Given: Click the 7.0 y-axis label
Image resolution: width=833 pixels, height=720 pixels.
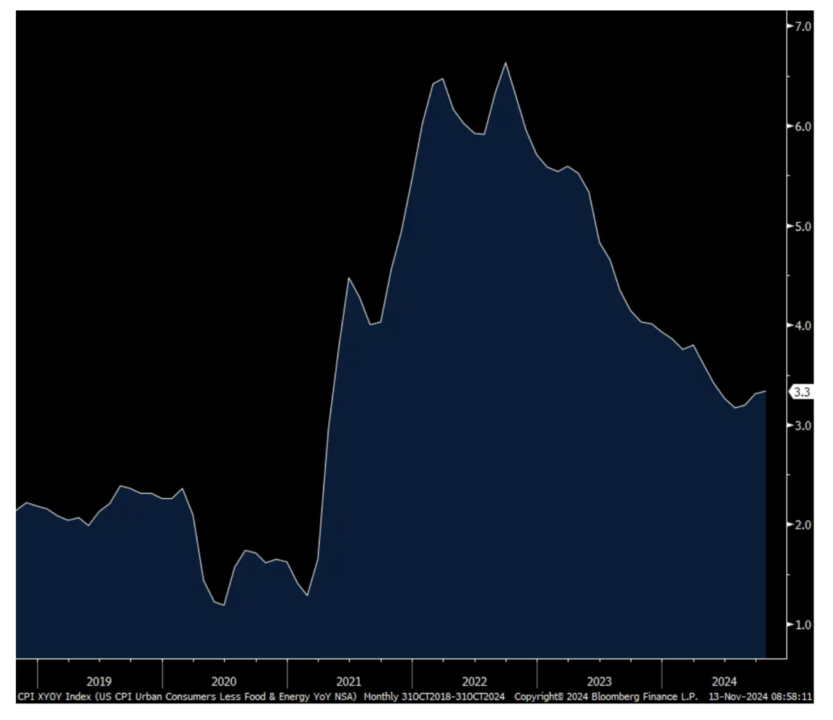Looking at the screenshot, I should [802, 26].
